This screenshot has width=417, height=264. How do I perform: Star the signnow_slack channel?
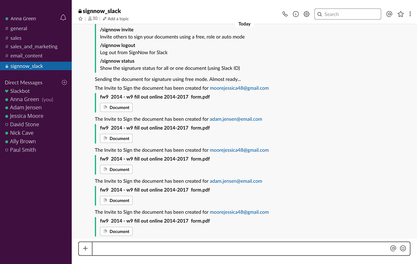[80, 19]
